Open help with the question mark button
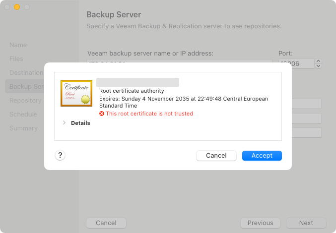The width and height of the screenshot is (336, 233). pos(60,156)
